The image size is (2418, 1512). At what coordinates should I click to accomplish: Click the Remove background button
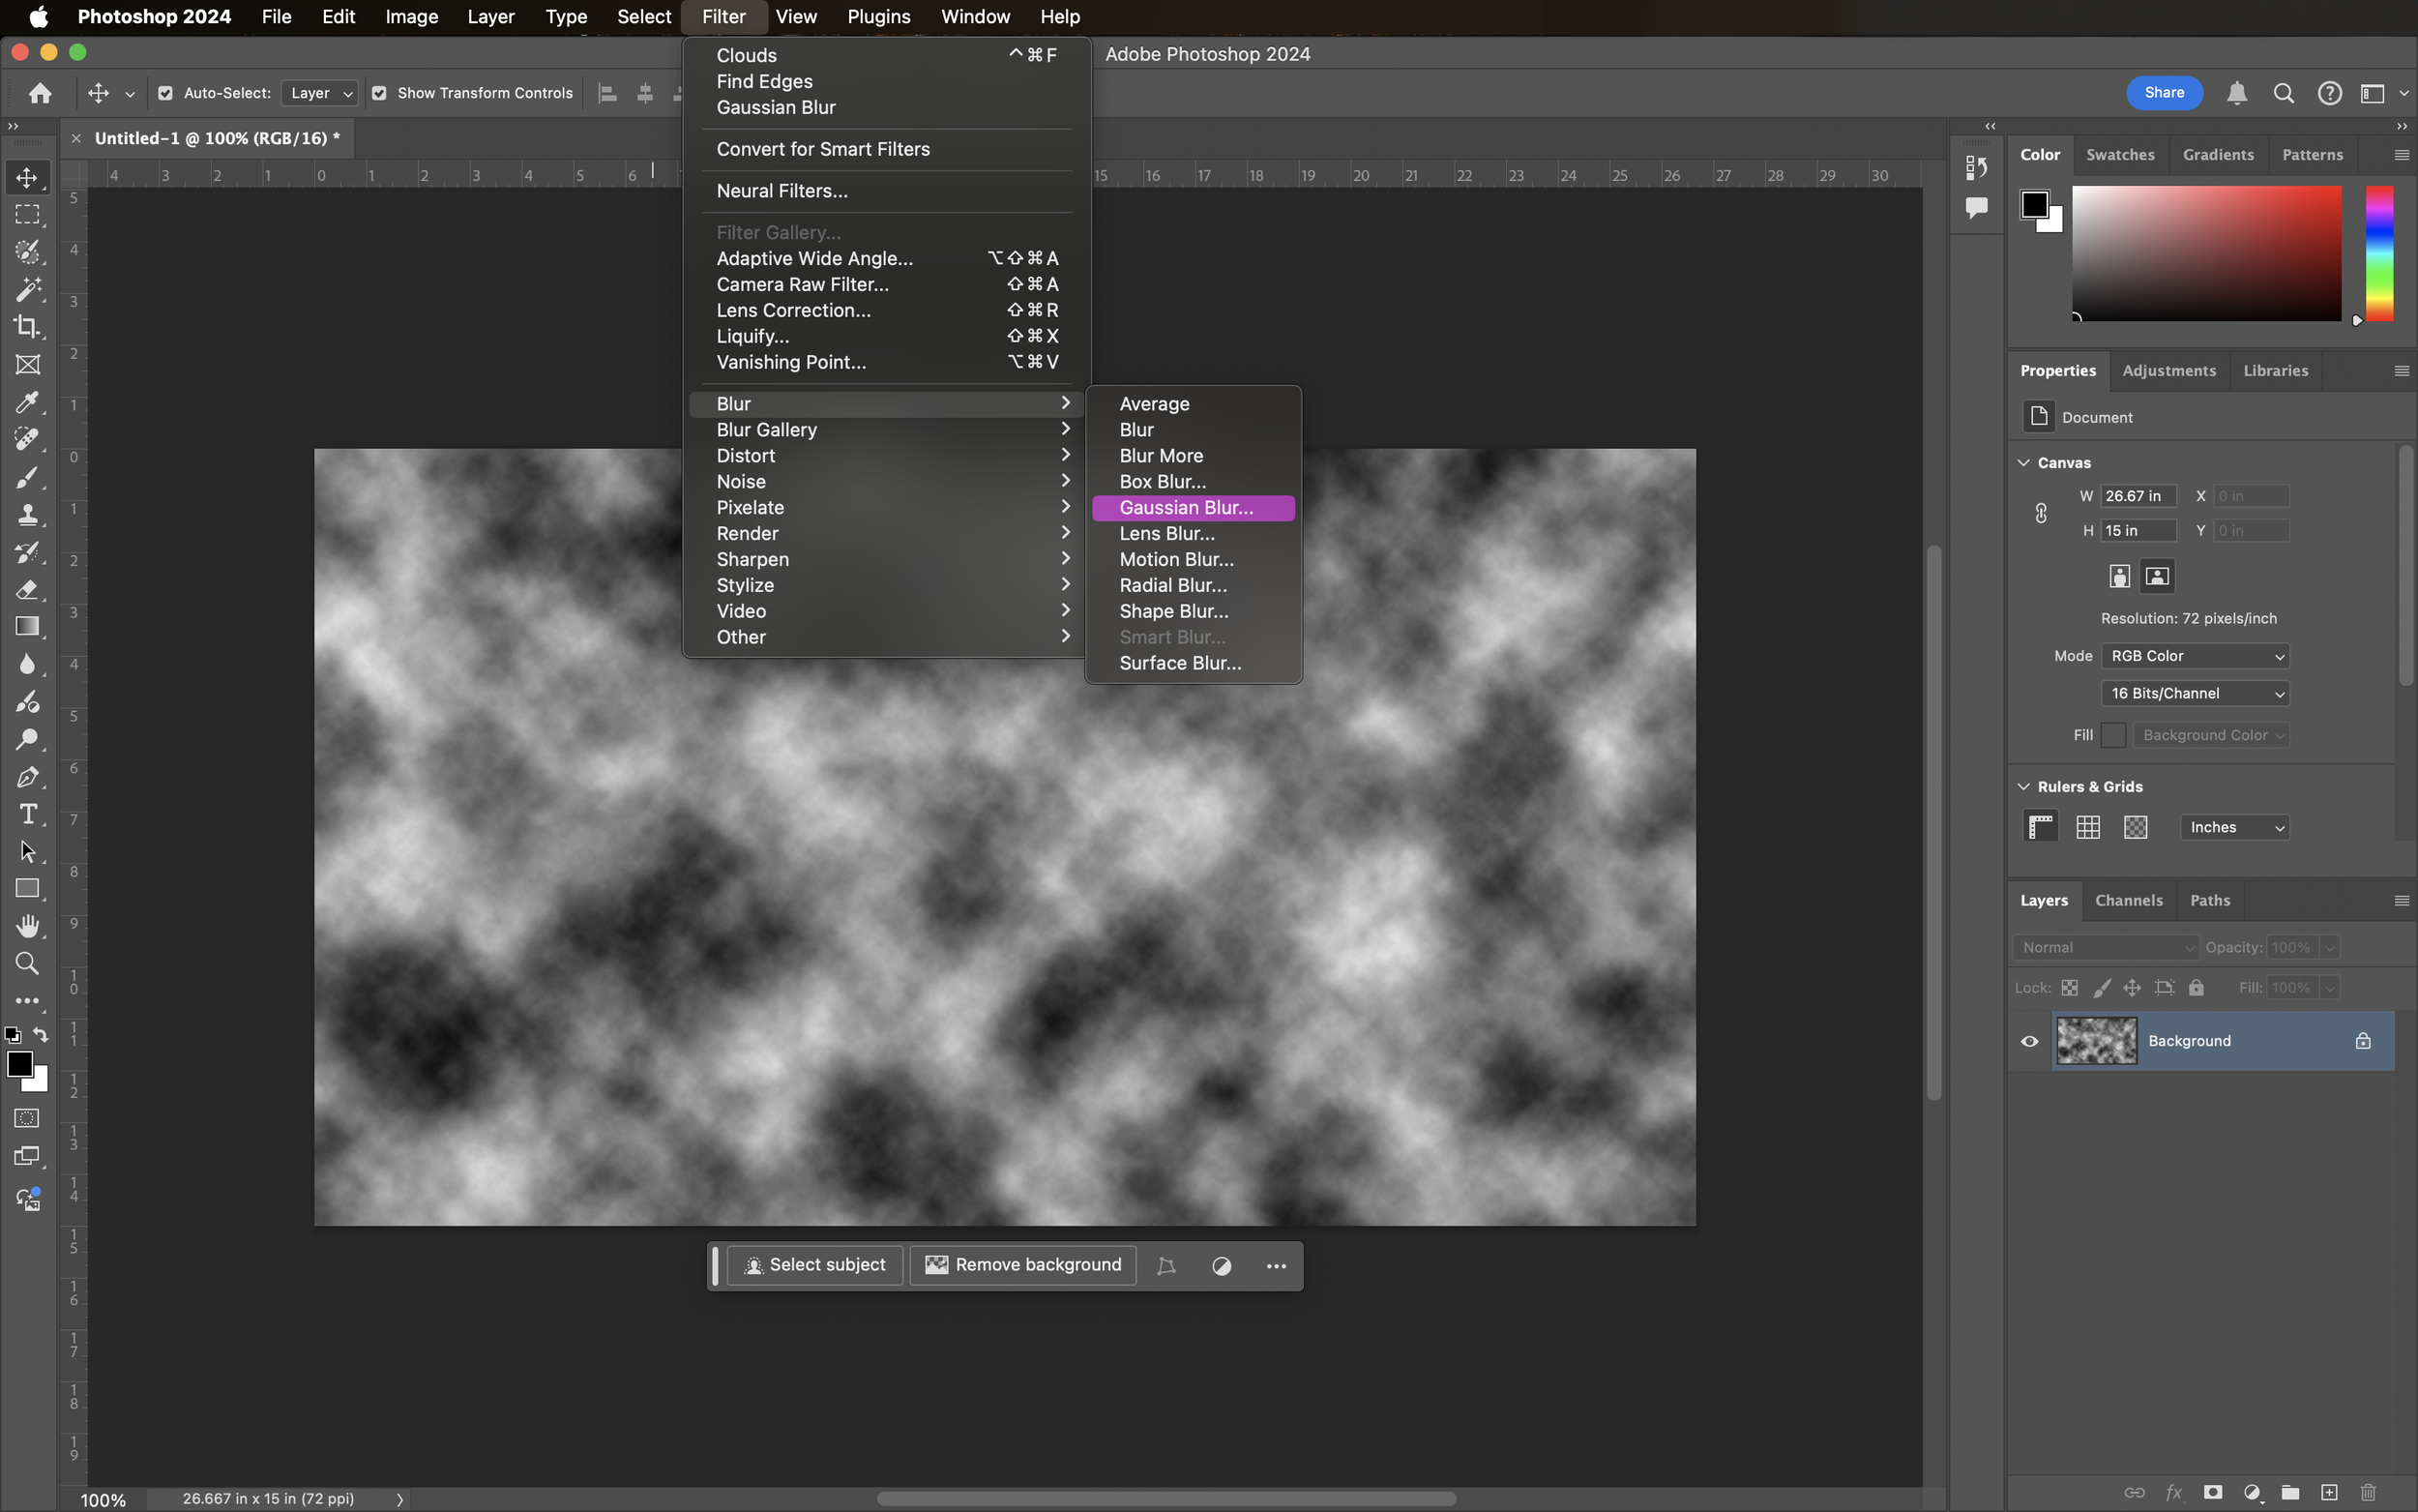point(1023,1265)
